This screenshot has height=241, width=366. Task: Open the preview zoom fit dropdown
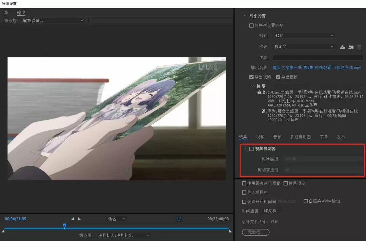pyautogui.click(x=117, y=219)
